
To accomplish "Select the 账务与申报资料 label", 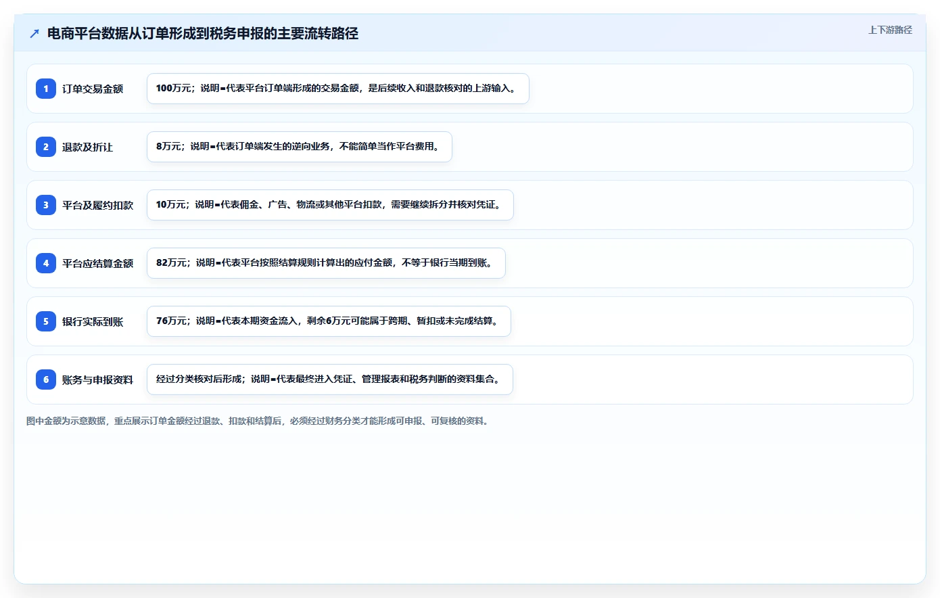I will click(98, 379).
